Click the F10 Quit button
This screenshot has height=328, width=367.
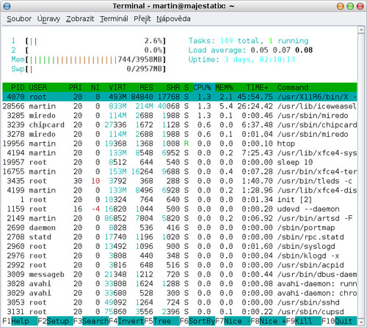pos(339,321)
